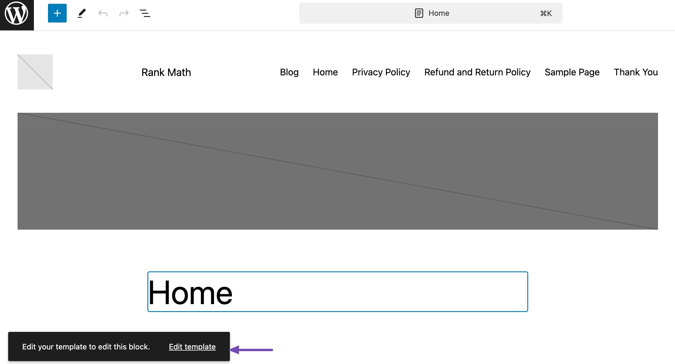
Task: Select the Pen/Edit tool icon
Action: 81,13
